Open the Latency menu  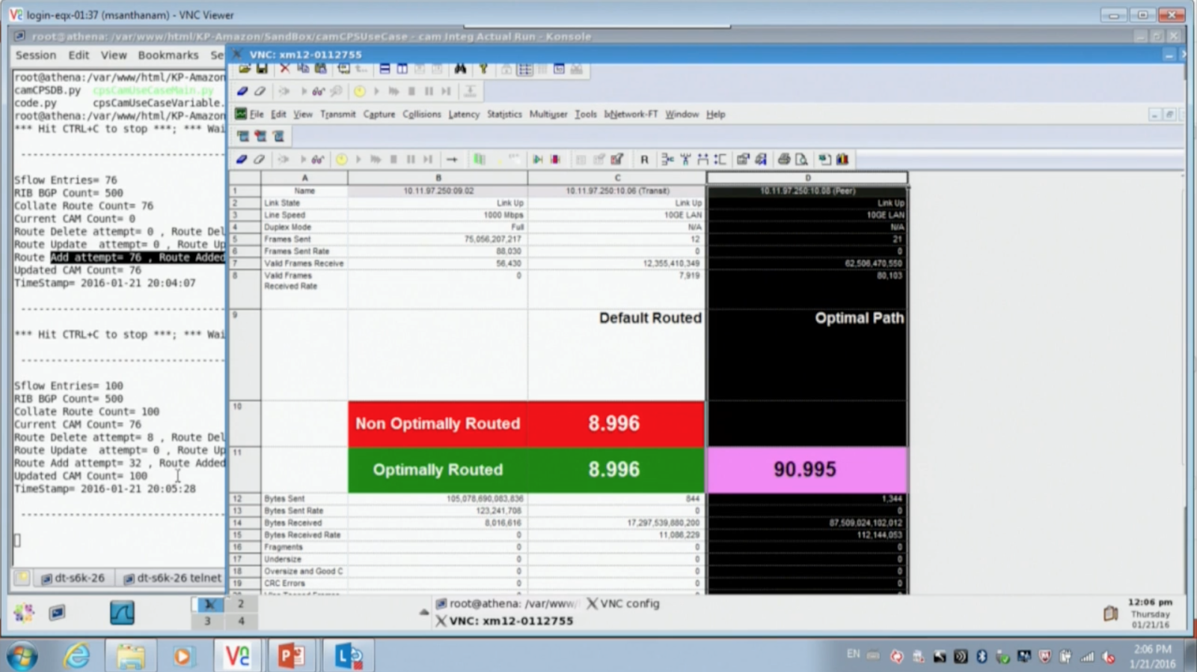tap(464, 114)
